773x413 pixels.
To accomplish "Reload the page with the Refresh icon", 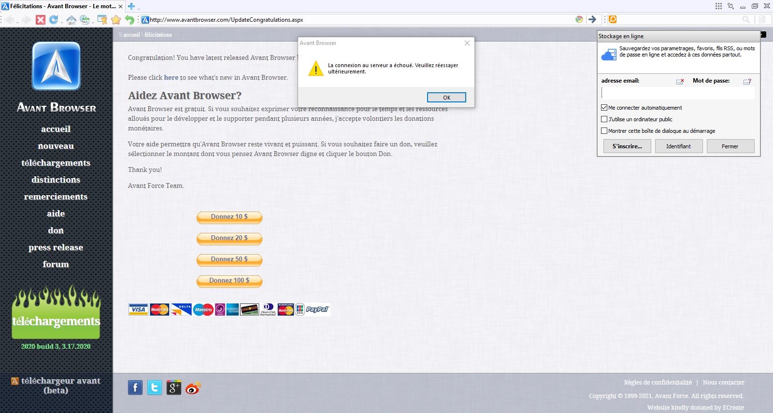I will pyautogui.click(x=53, y=20).
